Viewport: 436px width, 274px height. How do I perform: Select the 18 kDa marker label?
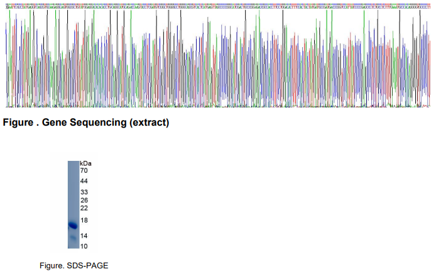click(x=84, y=221)
